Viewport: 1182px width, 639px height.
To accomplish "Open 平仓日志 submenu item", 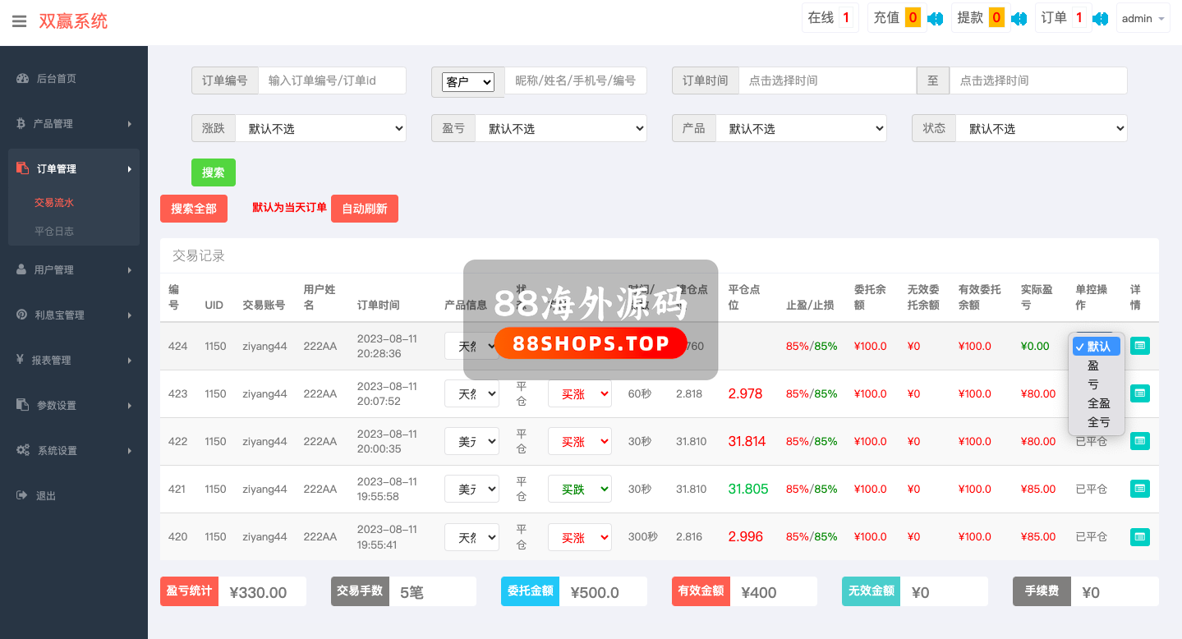I will (54, 232).
